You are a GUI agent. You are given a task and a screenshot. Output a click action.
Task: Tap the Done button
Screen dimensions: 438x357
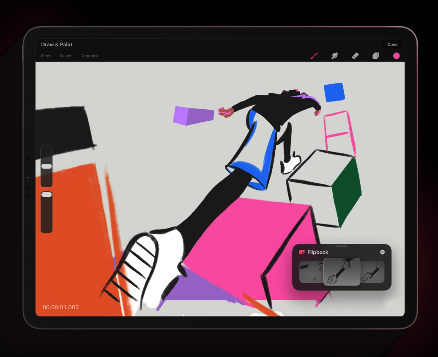coord(392,44)
